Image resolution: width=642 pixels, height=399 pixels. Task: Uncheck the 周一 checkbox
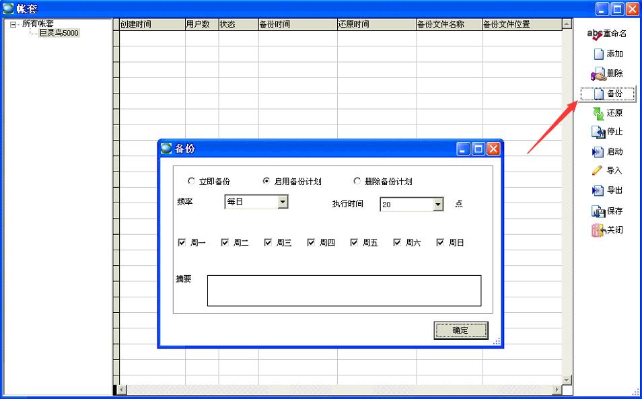click(182, 243)
